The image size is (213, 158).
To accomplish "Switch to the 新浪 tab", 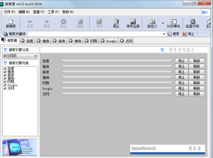I will (x=59, y=41).
